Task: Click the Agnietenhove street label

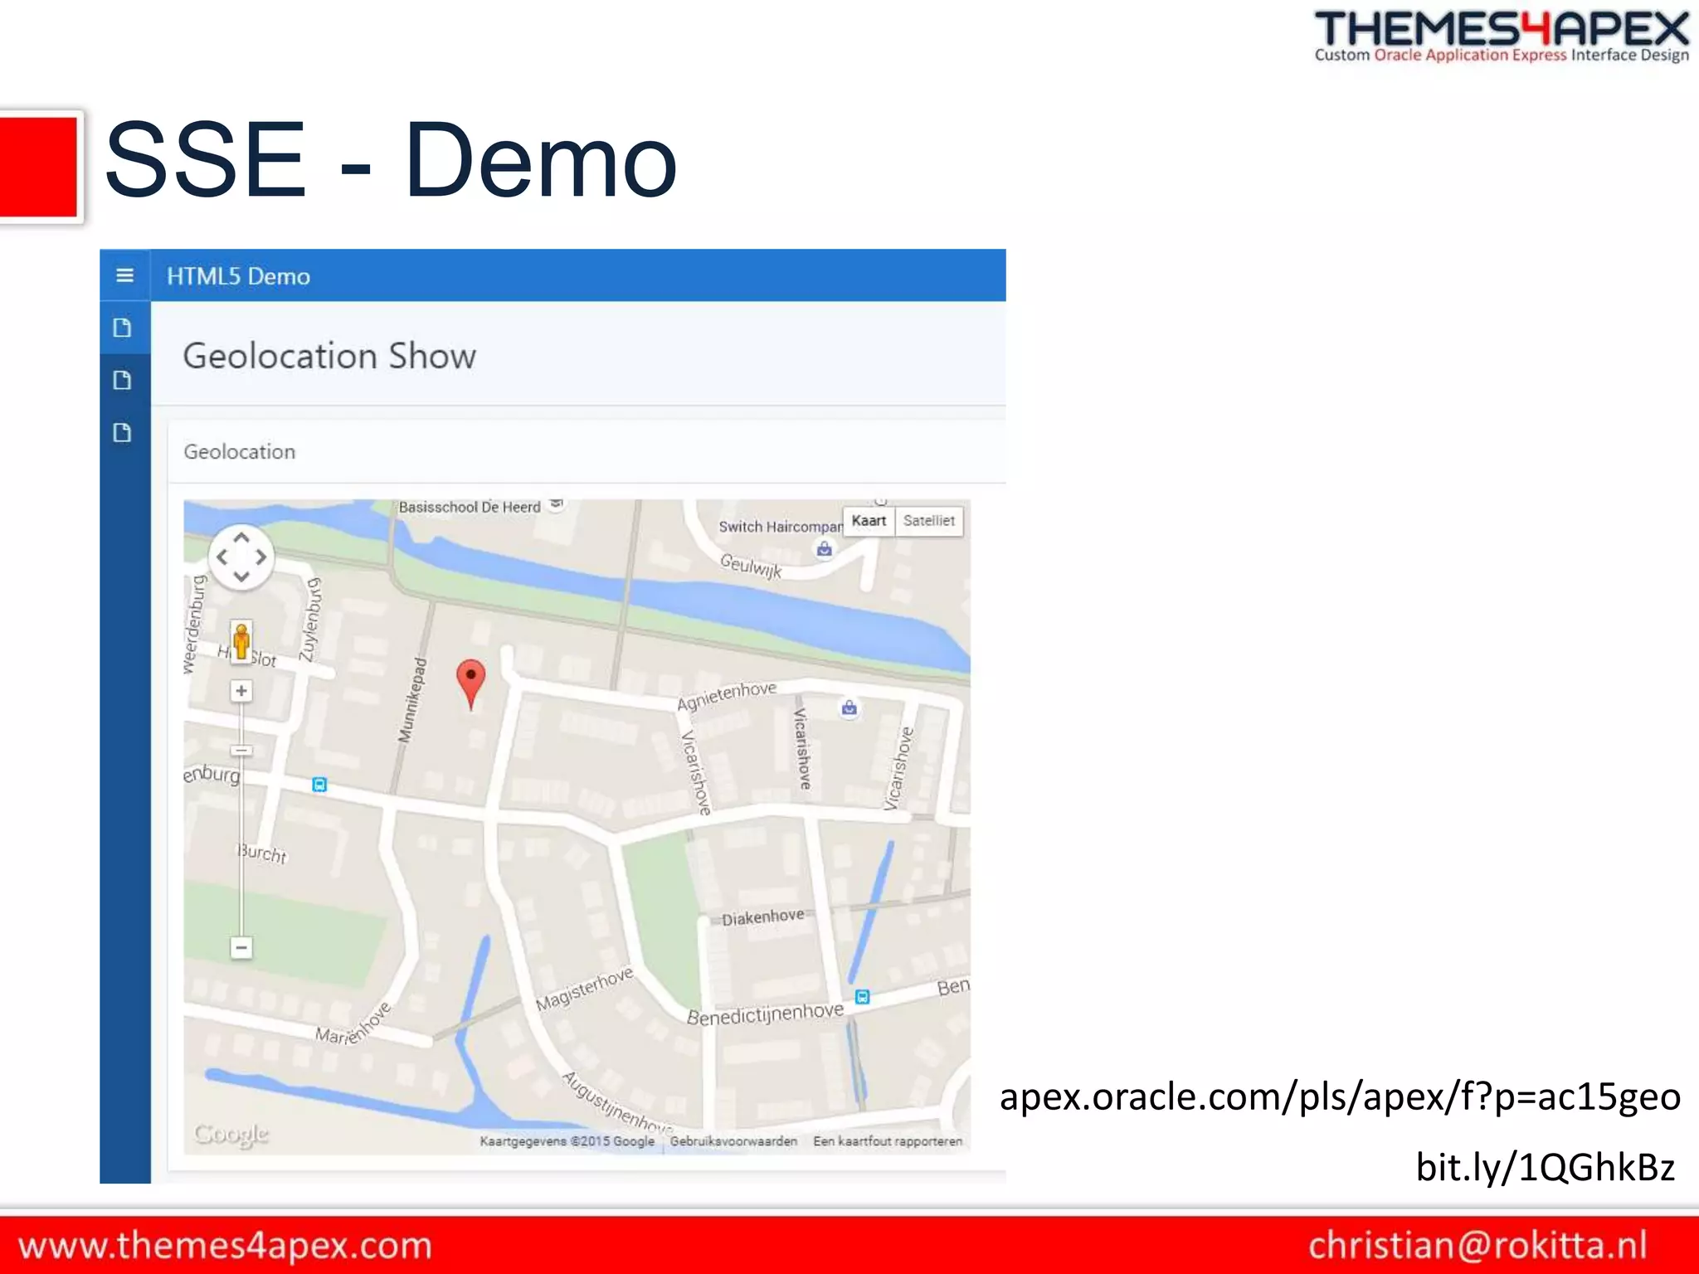Action: (x=727, y=696)
